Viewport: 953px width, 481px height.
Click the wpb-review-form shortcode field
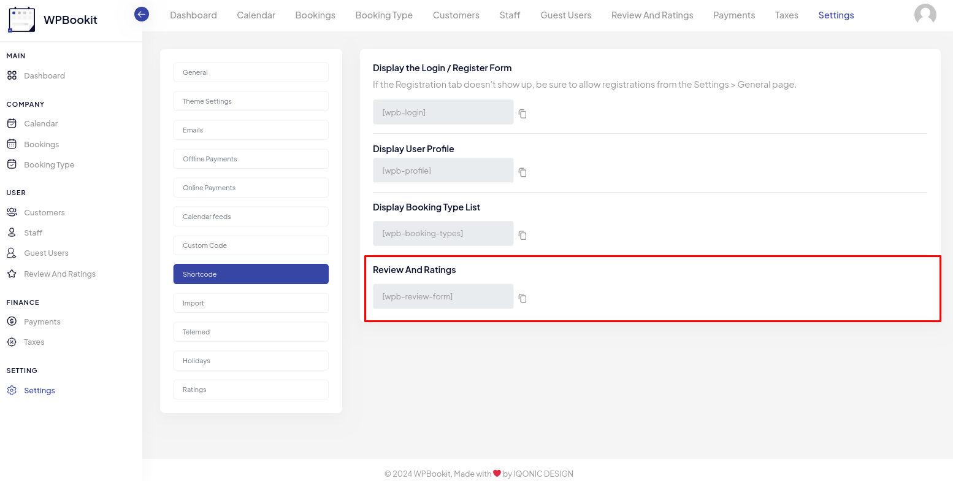pyautogui.click(x=443, y=296)
